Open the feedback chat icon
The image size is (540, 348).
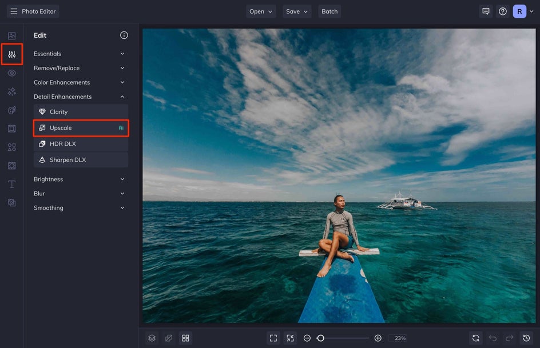(486, 11)
